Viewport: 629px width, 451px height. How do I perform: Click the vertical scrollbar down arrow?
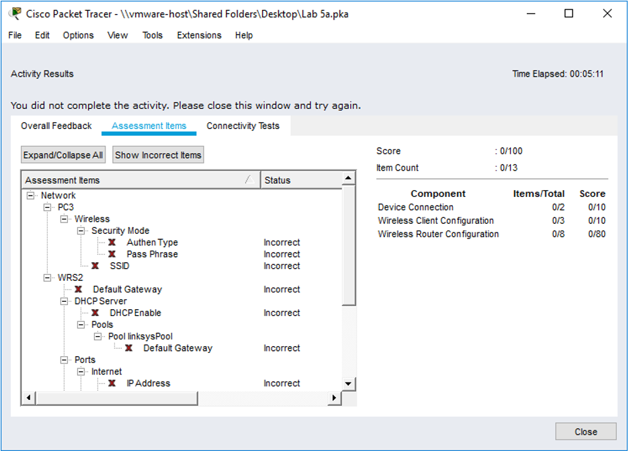click(349, 383)
